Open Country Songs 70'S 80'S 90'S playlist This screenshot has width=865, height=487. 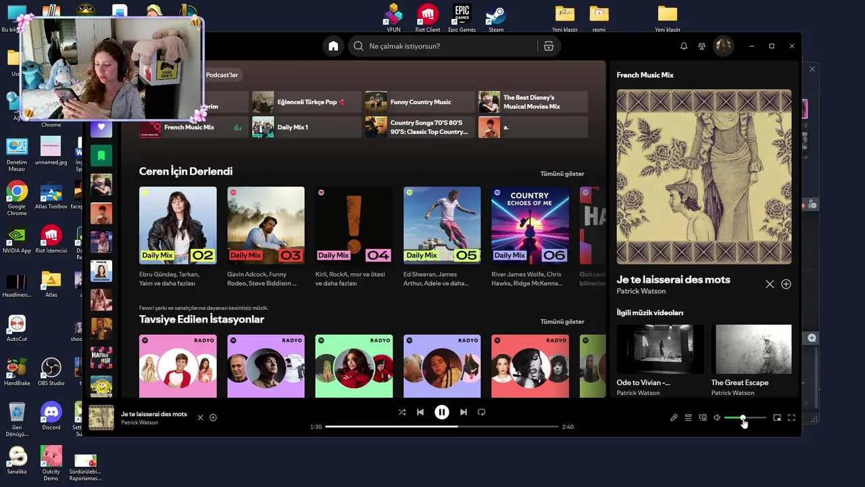point(420,127)
